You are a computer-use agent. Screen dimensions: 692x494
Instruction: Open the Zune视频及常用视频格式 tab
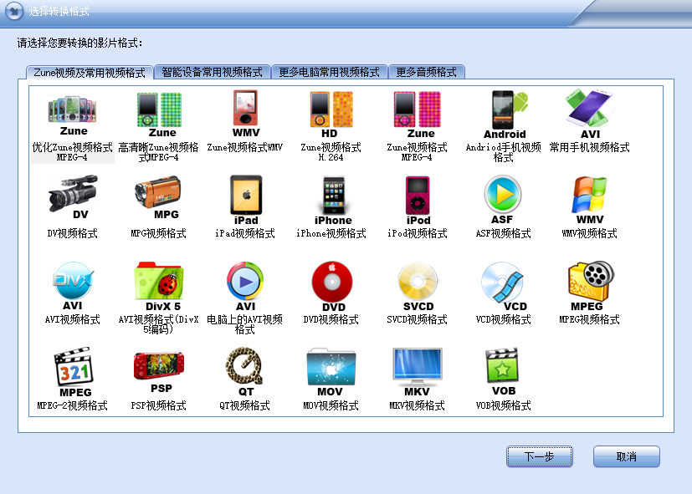[90, 72]
